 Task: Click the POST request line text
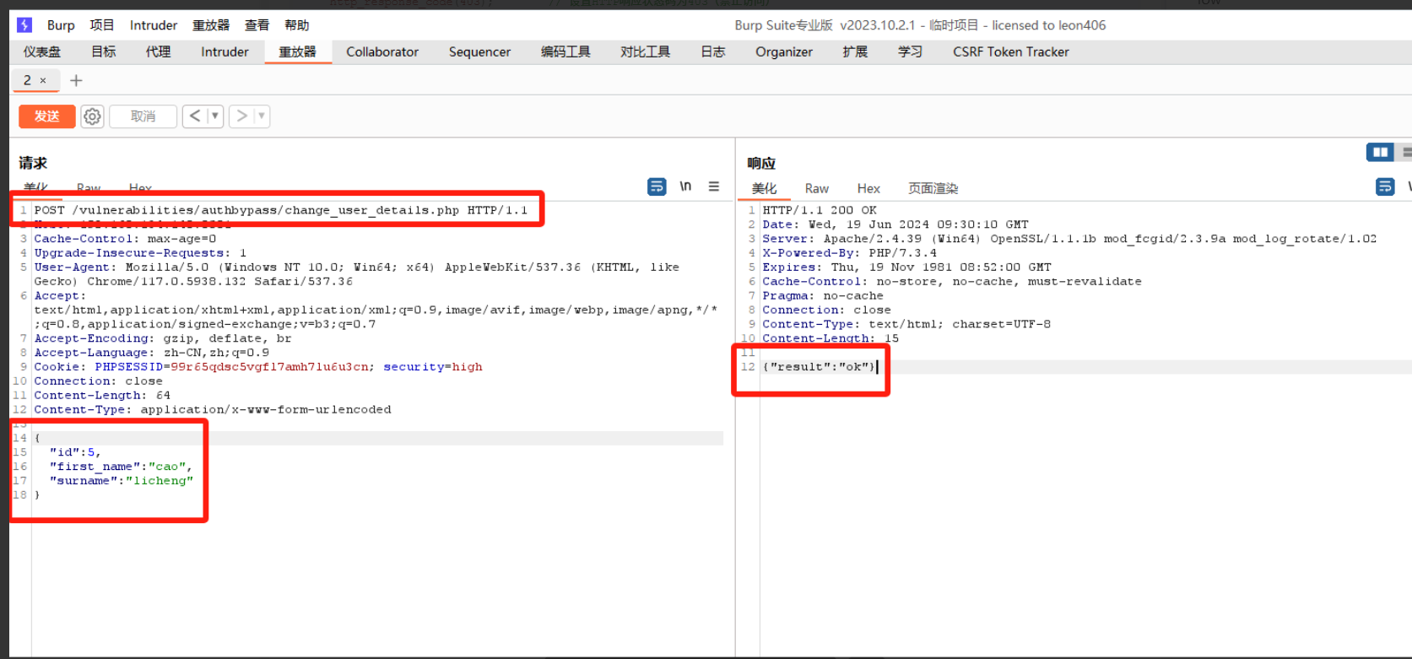pos(280,210)
